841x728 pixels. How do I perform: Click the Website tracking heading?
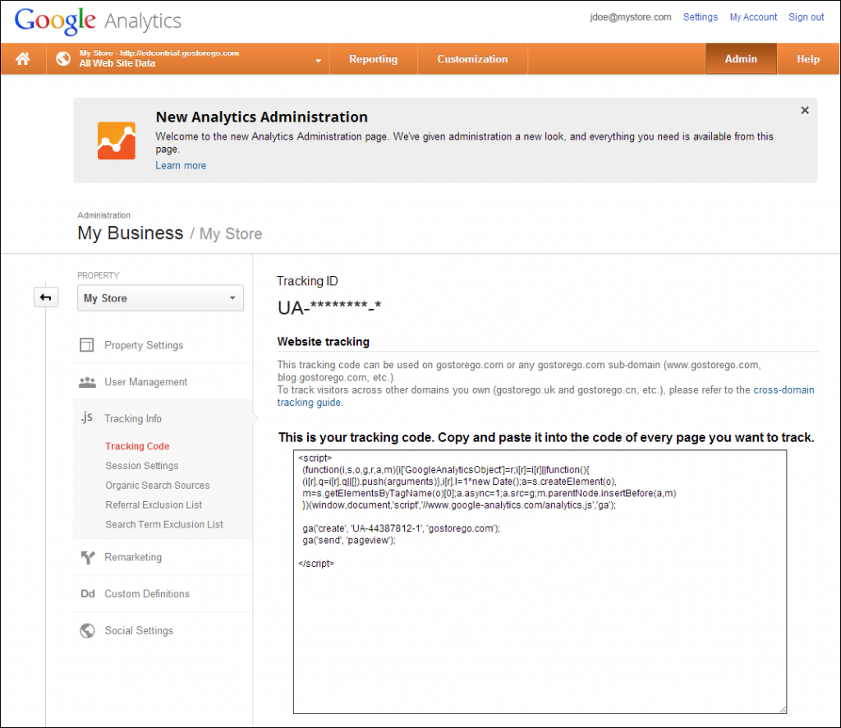324,342
